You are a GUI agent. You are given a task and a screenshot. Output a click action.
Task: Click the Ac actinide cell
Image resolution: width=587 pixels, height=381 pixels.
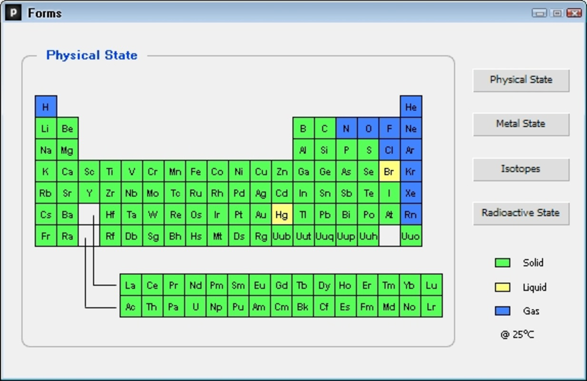(130, 306)
